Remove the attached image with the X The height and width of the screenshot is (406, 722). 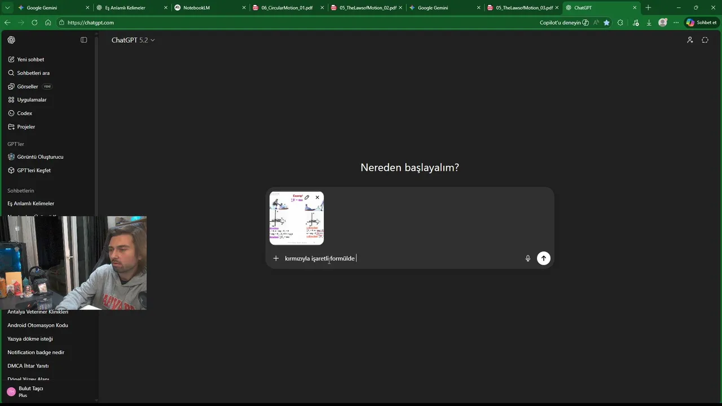[318, 197]
